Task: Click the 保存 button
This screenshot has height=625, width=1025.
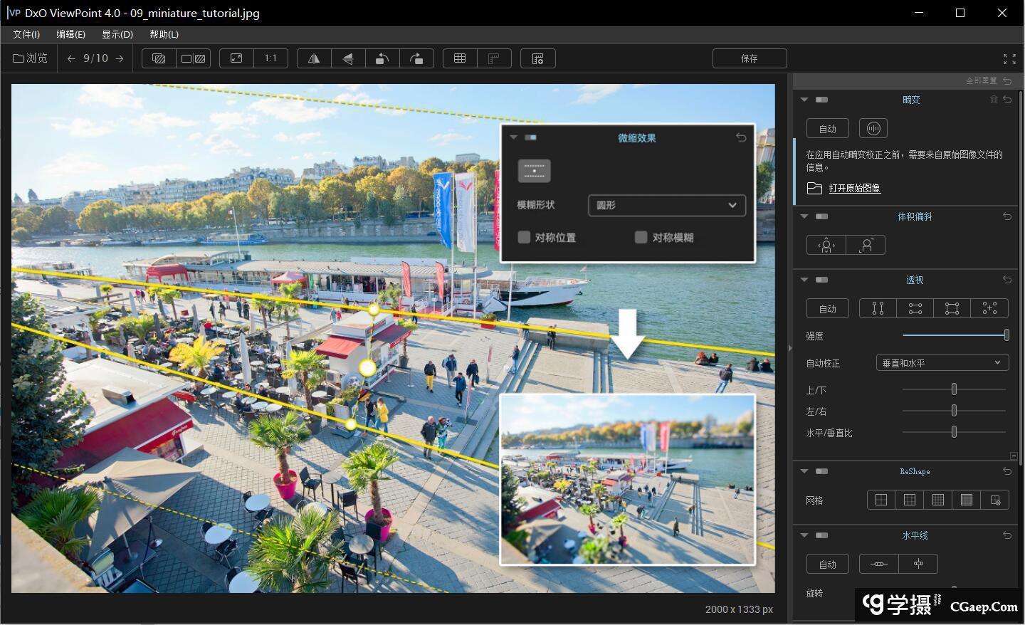Action: coord(749,58)
